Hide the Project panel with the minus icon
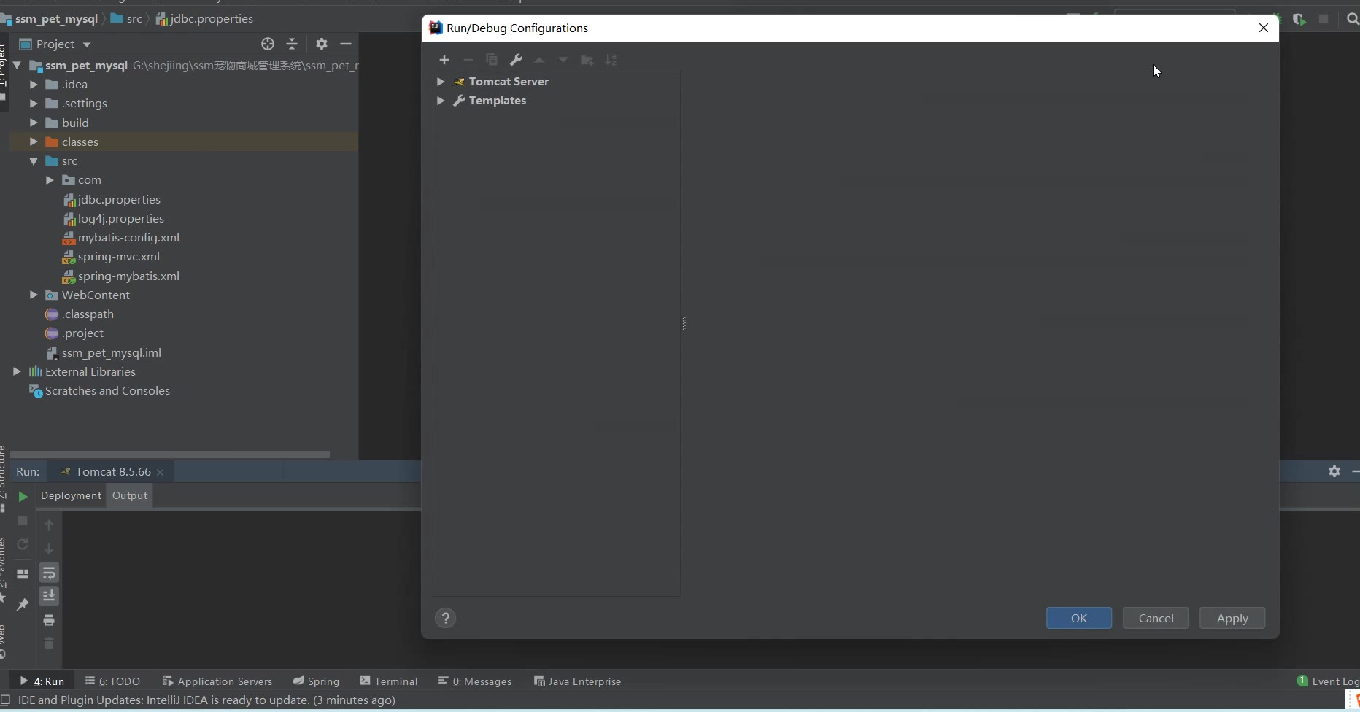 [x=346, y=44]
